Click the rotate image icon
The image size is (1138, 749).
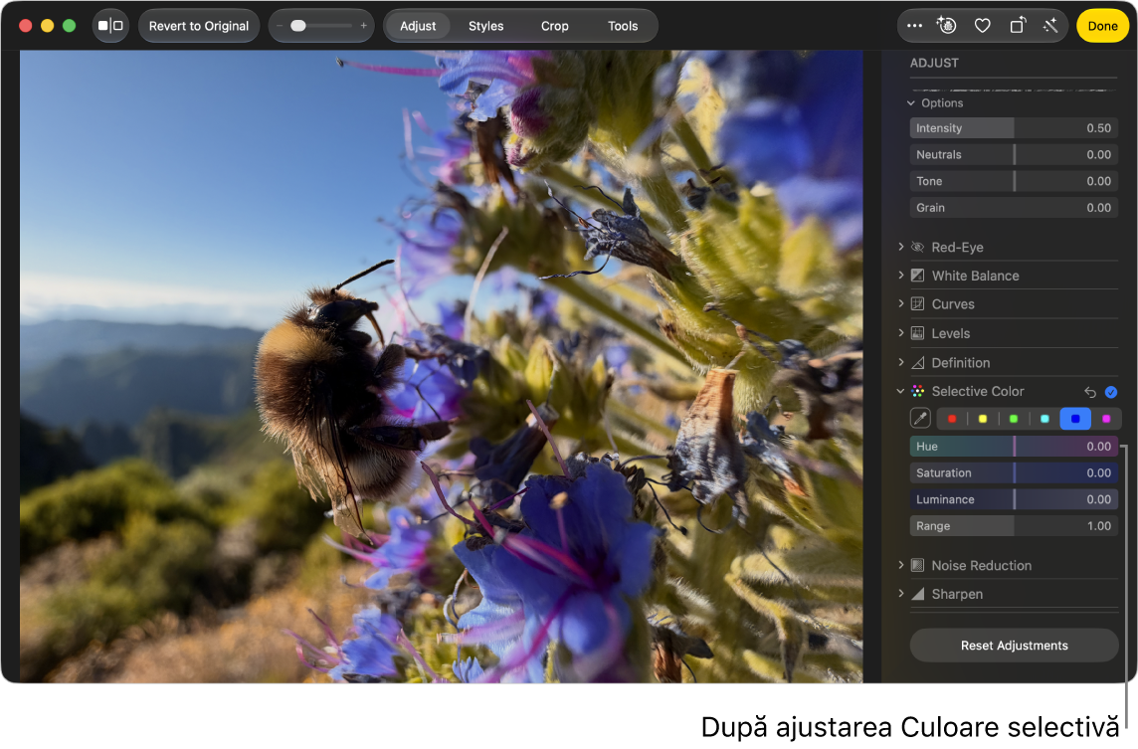tap(1018, 26)
